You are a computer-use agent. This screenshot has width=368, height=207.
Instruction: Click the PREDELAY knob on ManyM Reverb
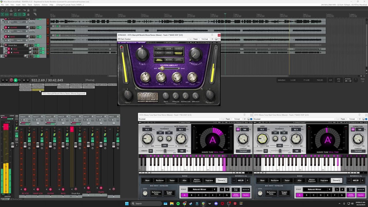(x=195, y=54)
